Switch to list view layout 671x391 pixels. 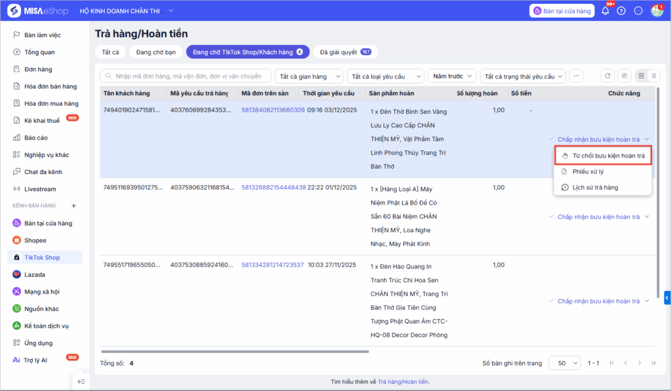pyautogui.click(x=653, y=76)
